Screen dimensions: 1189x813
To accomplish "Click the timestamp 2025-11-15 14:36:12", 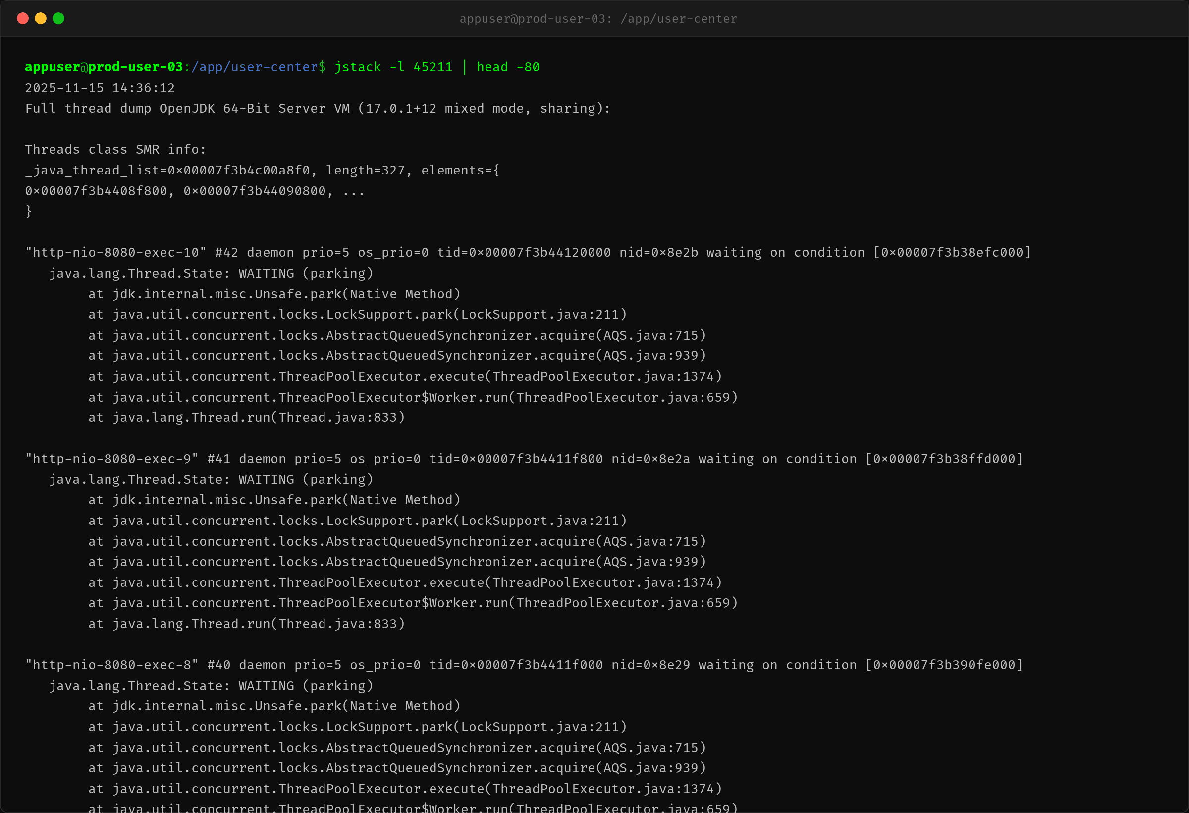I will [100, 88].
